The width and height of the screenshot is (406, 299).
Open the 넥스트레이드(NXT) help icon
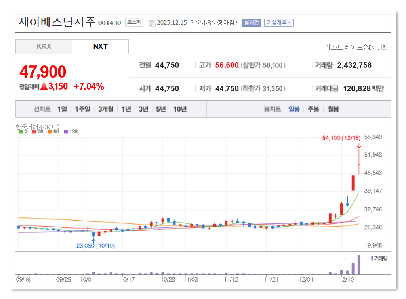(385, 47)
